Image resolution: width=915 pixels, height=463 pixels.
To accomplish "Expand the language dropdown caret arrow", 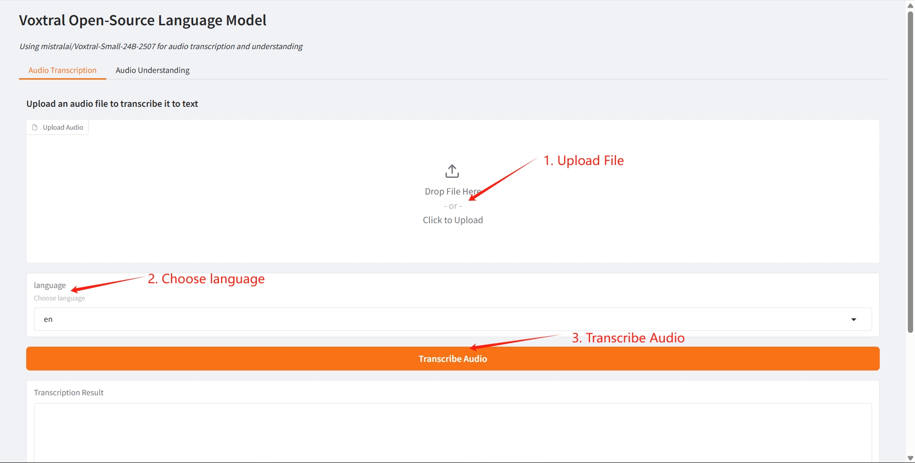I will [x=854, y=319].
